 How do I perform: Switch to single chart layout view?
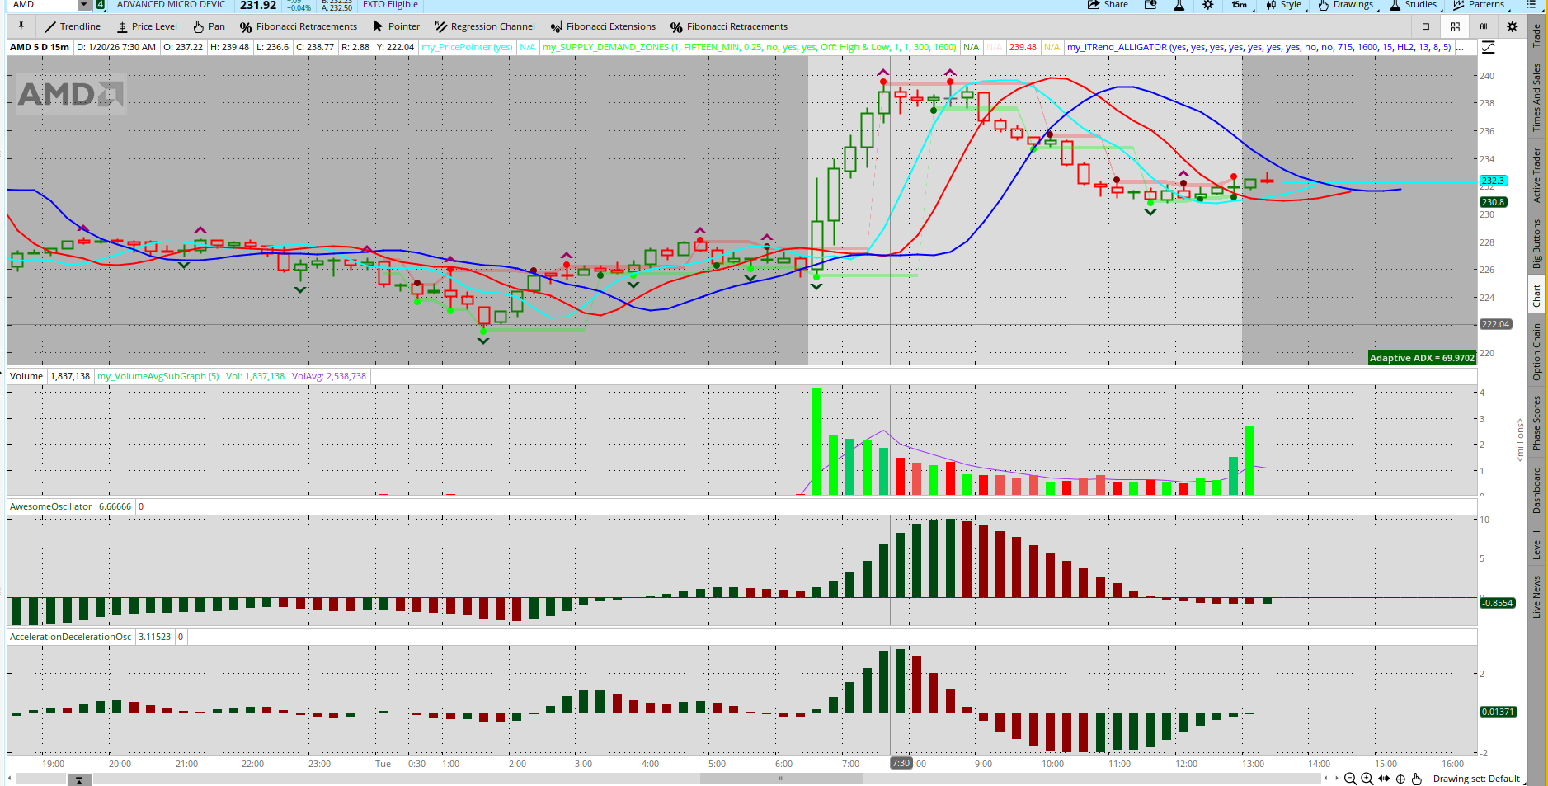point(1426,26)
